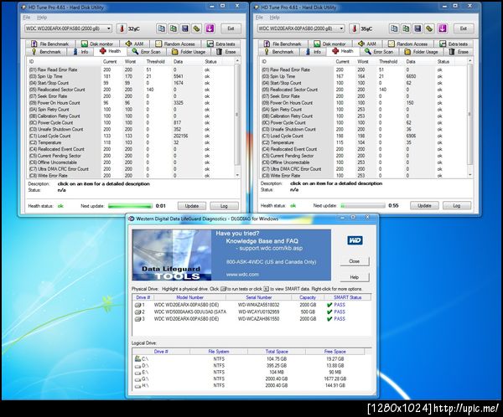Open drive selector dropdown in left HD Tune
The width and height of the screenshot is (503, 417).
coord(109,28)
